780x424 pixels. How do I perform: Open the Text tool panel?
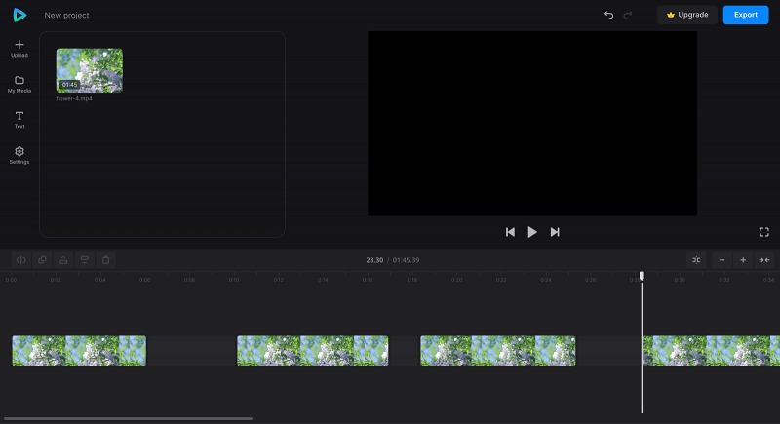click(19, 120)
